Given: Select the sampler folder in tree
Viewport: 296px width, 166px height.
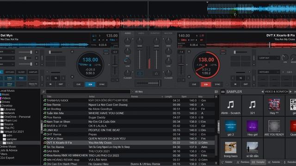Looking at the screenshot, I should [x=12, y=139].
